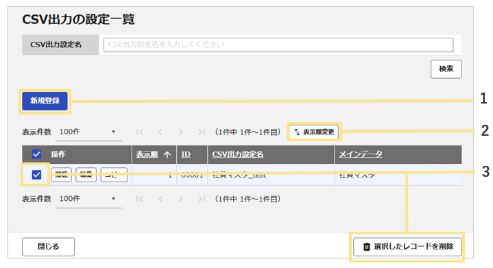This screenshot has width=493, height=268.
Task: Click 編集 button in first row
Action: [x=86, y=175]
